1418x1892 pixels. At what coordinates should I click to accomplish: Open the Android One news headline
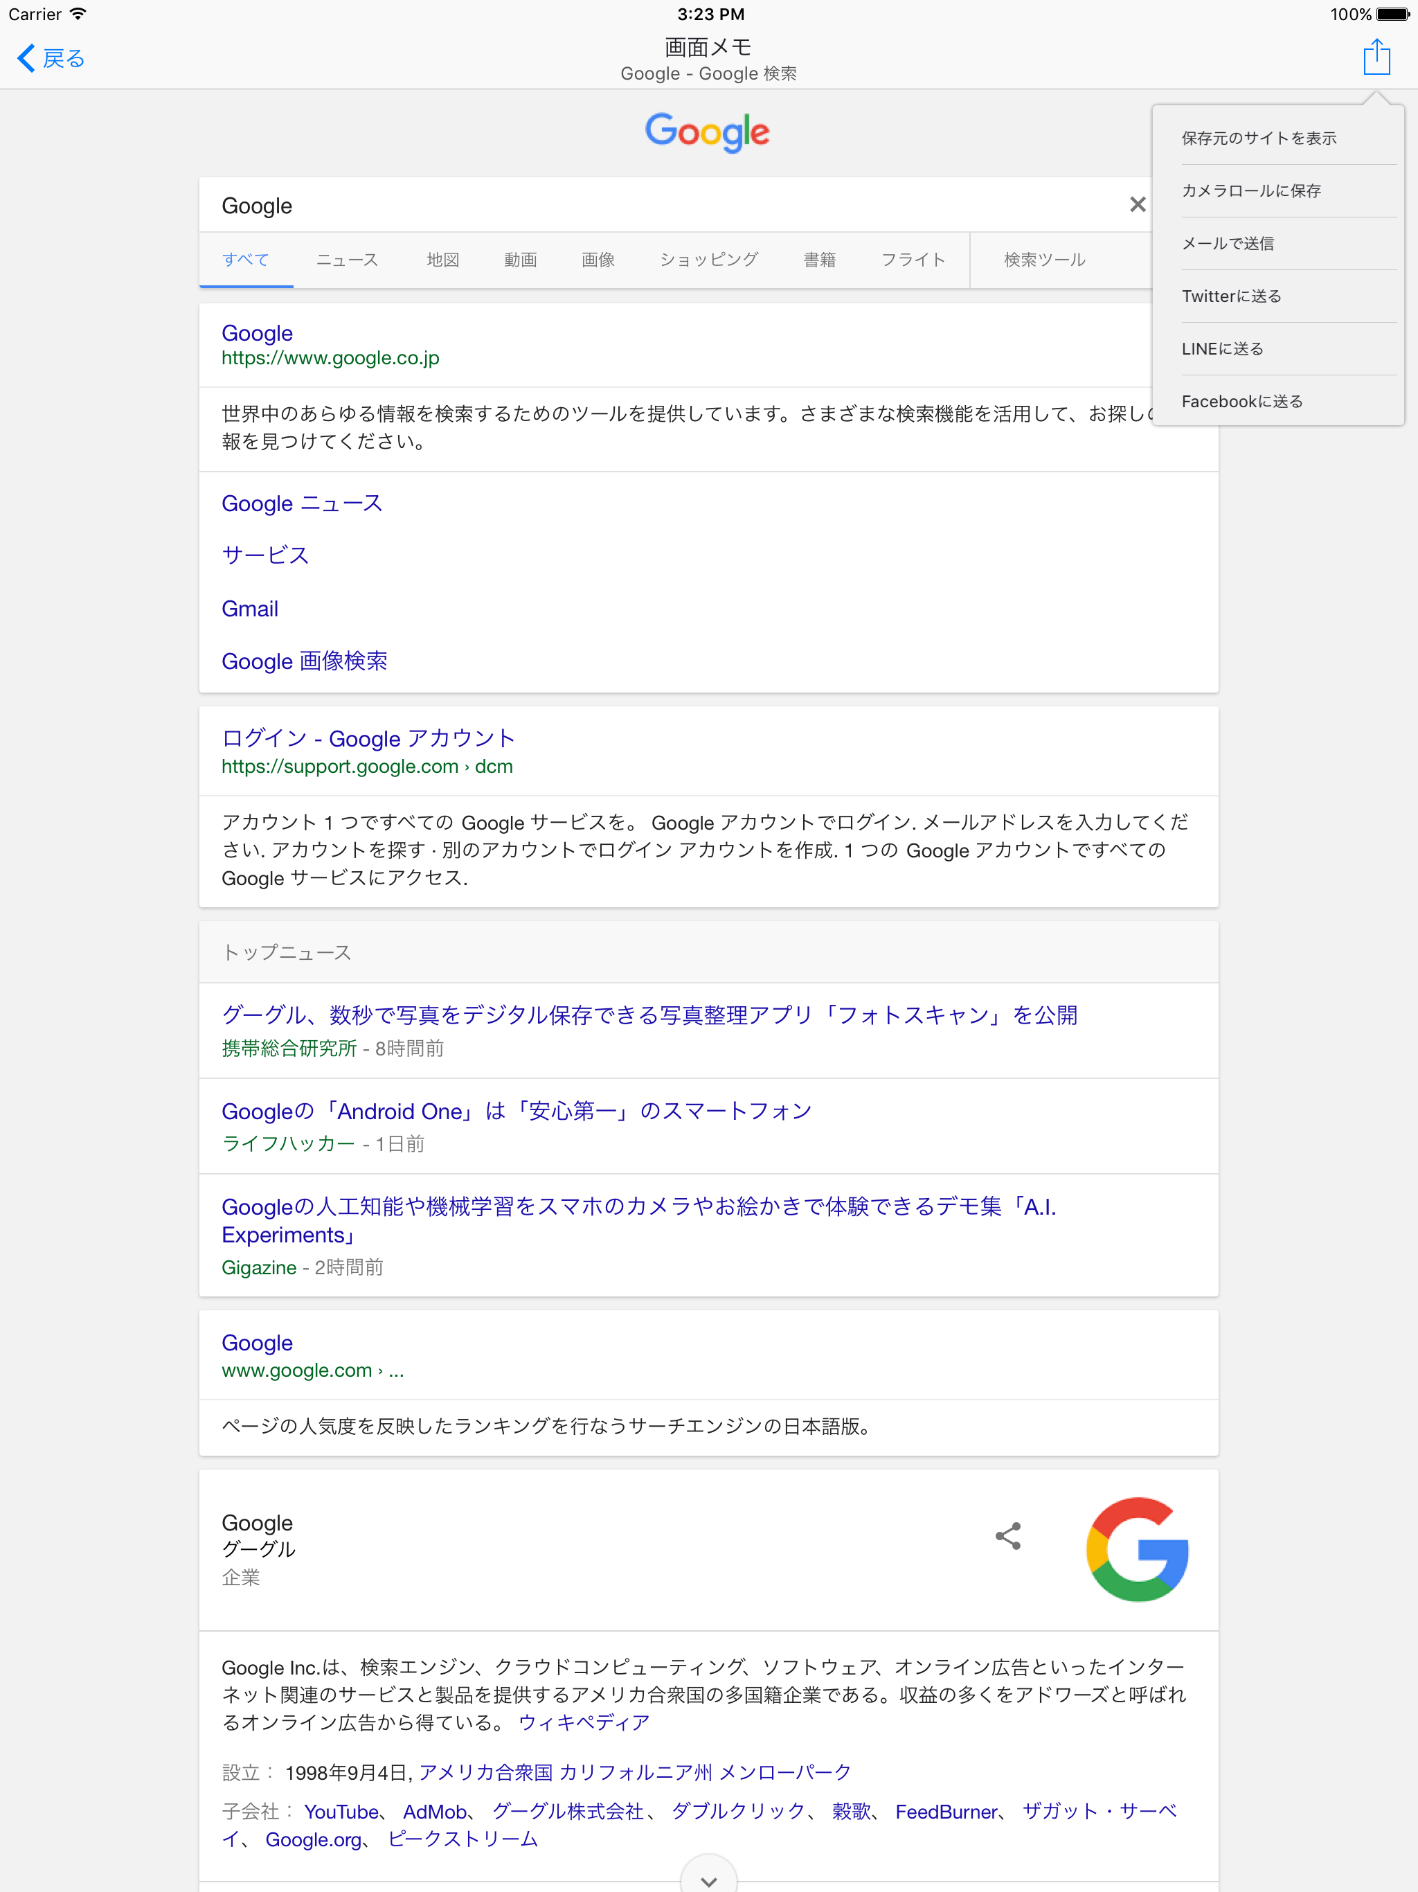(x=517, y=1110)
